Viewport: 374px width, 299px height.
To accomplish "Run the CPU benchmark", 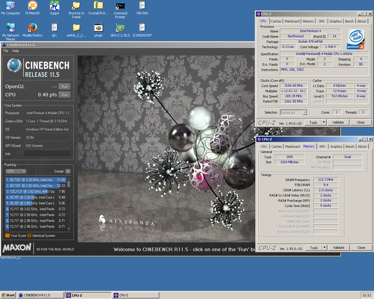I will tap(65, 95).
